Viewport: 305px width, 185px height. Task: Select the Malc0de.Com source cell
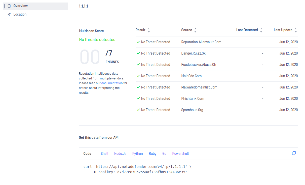point(191,76)
